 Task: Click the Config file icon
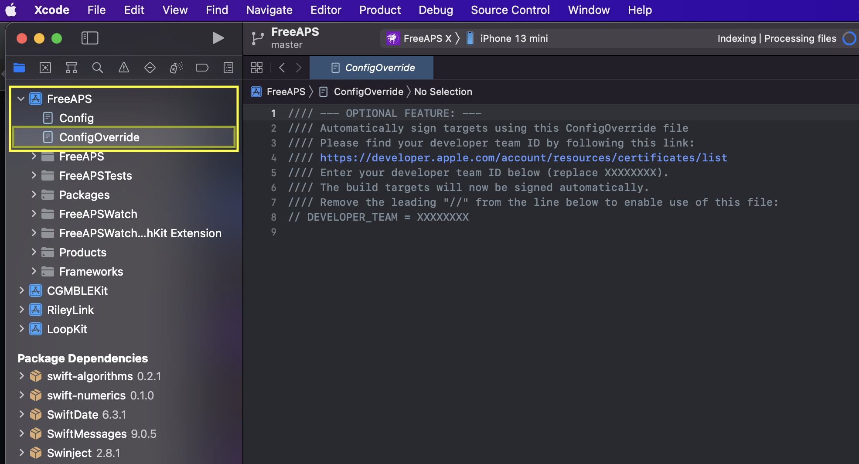pyautogui.click(x=48, y=118)
